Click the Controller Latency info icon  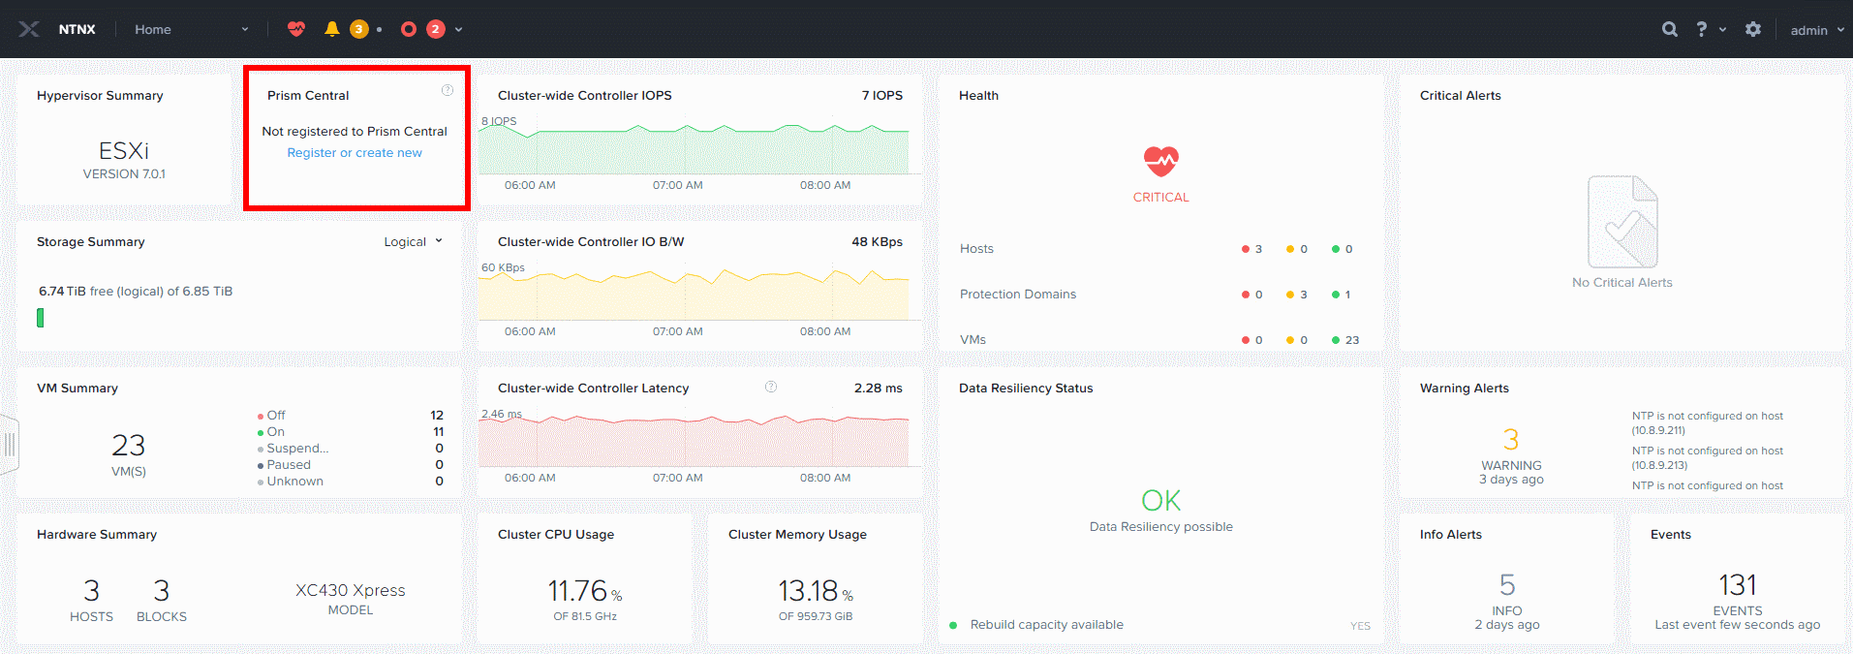pos(771,387)
